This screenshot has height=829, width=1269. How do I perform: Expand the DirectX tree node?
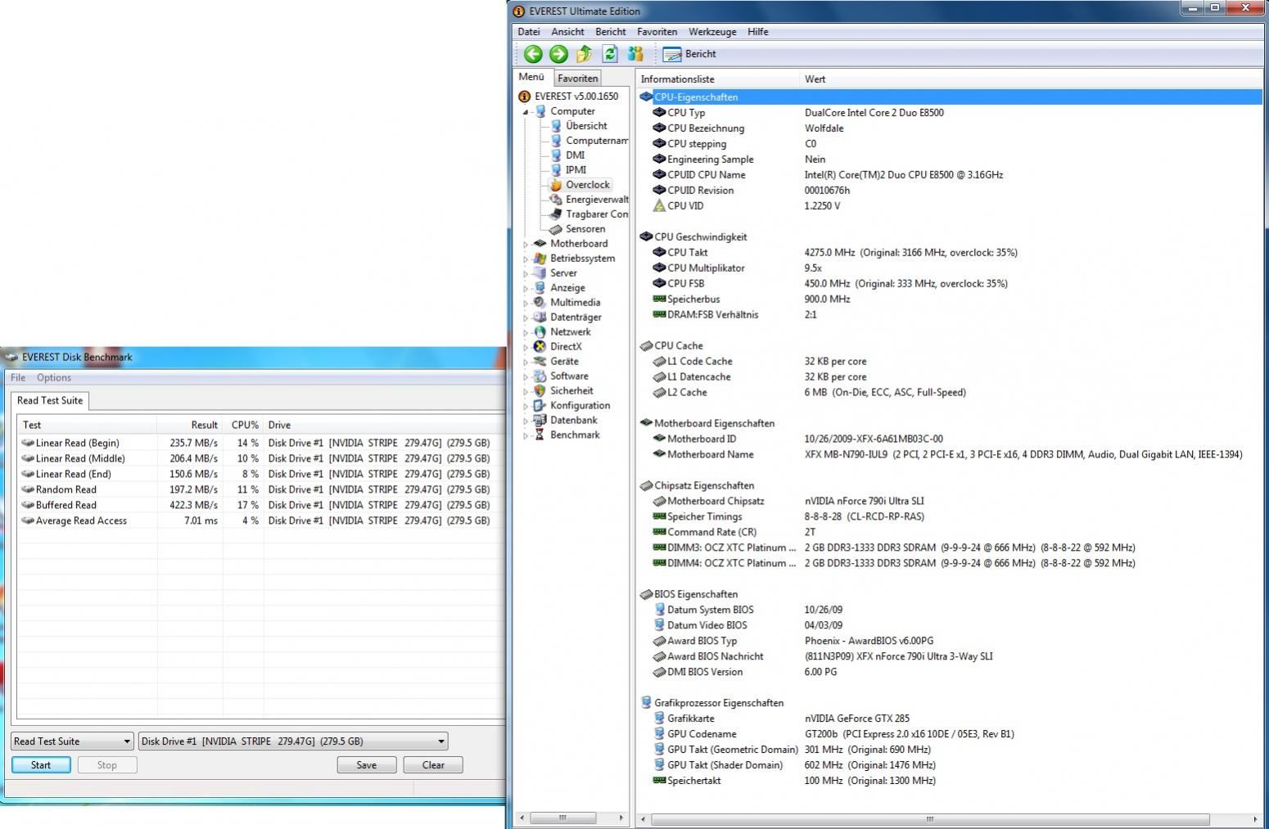pyautogui.click(x=526, y=347)
